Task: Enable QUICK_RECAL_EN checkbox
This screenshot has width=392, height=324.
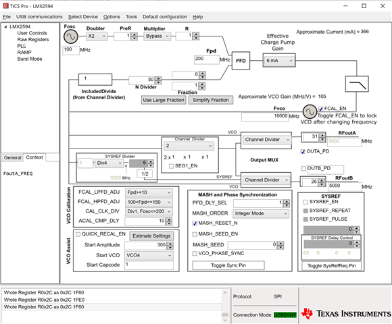Action: 78,234
